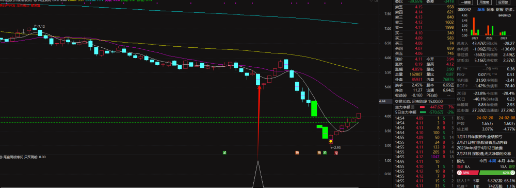516x188 pixels.
Task: Click the 一键删 button
Action: 464,2
